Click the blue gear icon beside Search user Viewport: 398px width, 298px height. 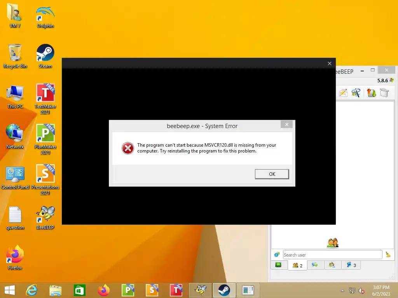[277, 255]
